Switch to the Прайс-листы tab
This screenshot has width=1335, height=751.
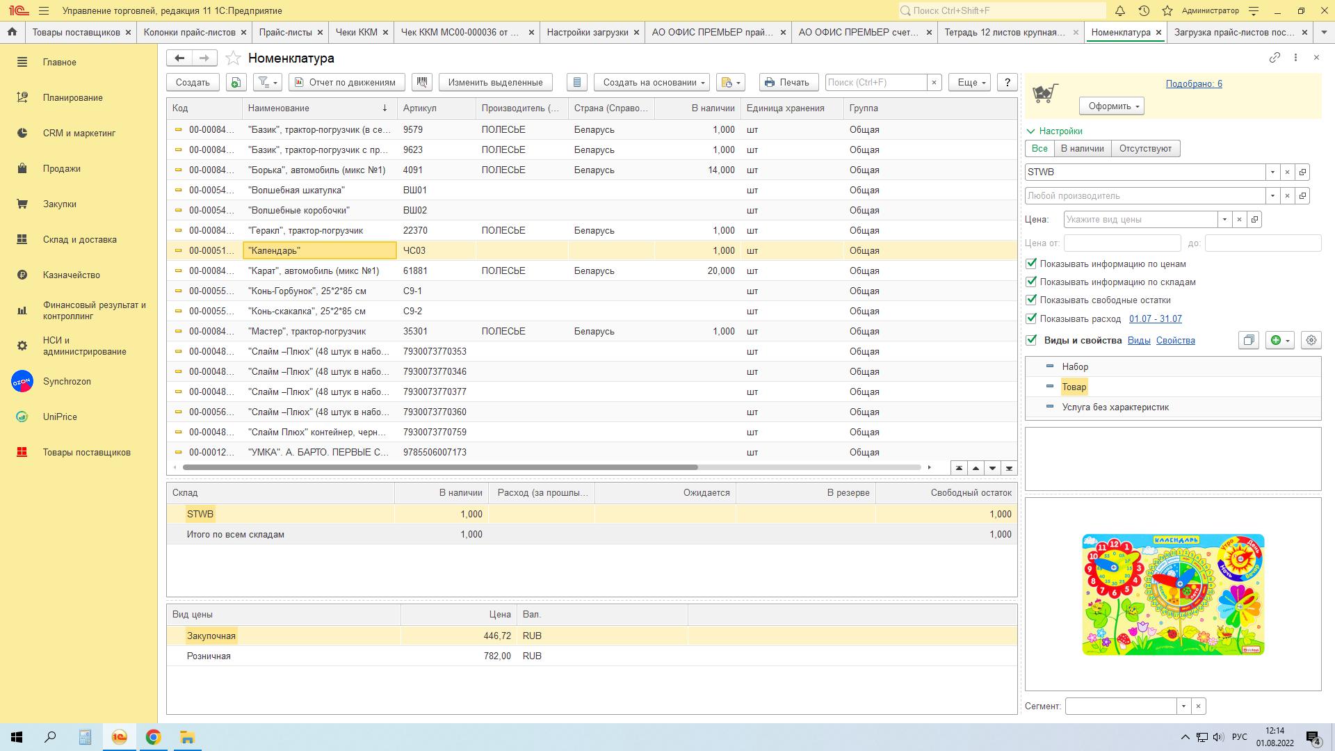point(285,32)
